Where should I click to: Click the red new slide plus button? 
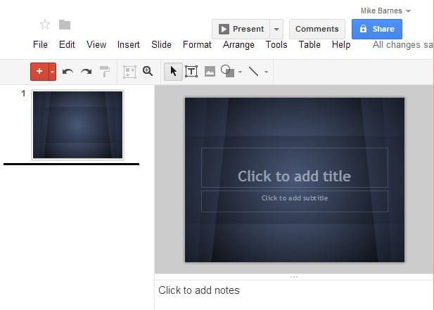click(x=39, y=72)
